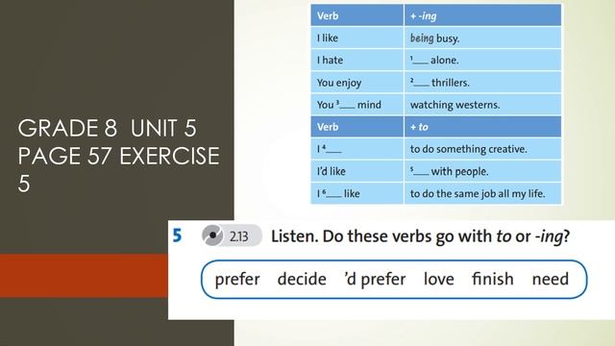Click the instruction 'Listen. Do these verbs go with to or -ing?'
The image size is (615, 346).
tap(420, 236)
